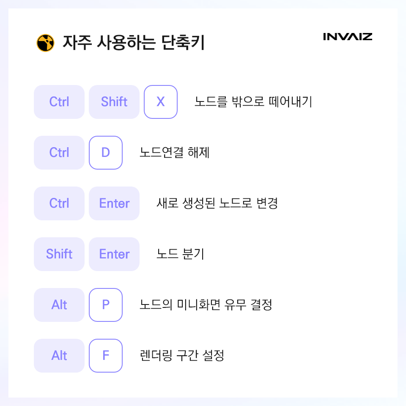
Task: Click the Alt key beside the P key
Action: point(59,305)
